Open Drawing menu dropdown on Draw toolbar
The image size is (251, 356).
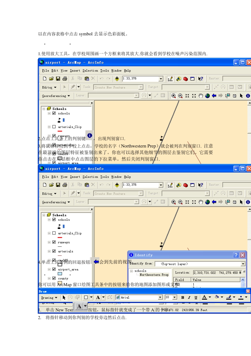point(49,298)
